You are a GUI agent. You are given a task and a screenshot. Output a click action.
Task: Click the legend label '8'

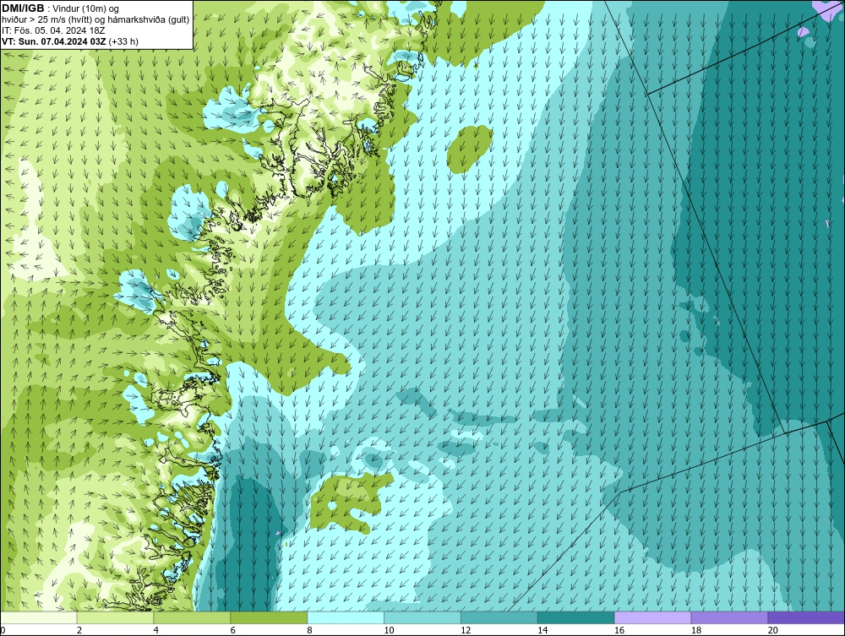click(309, 630)
